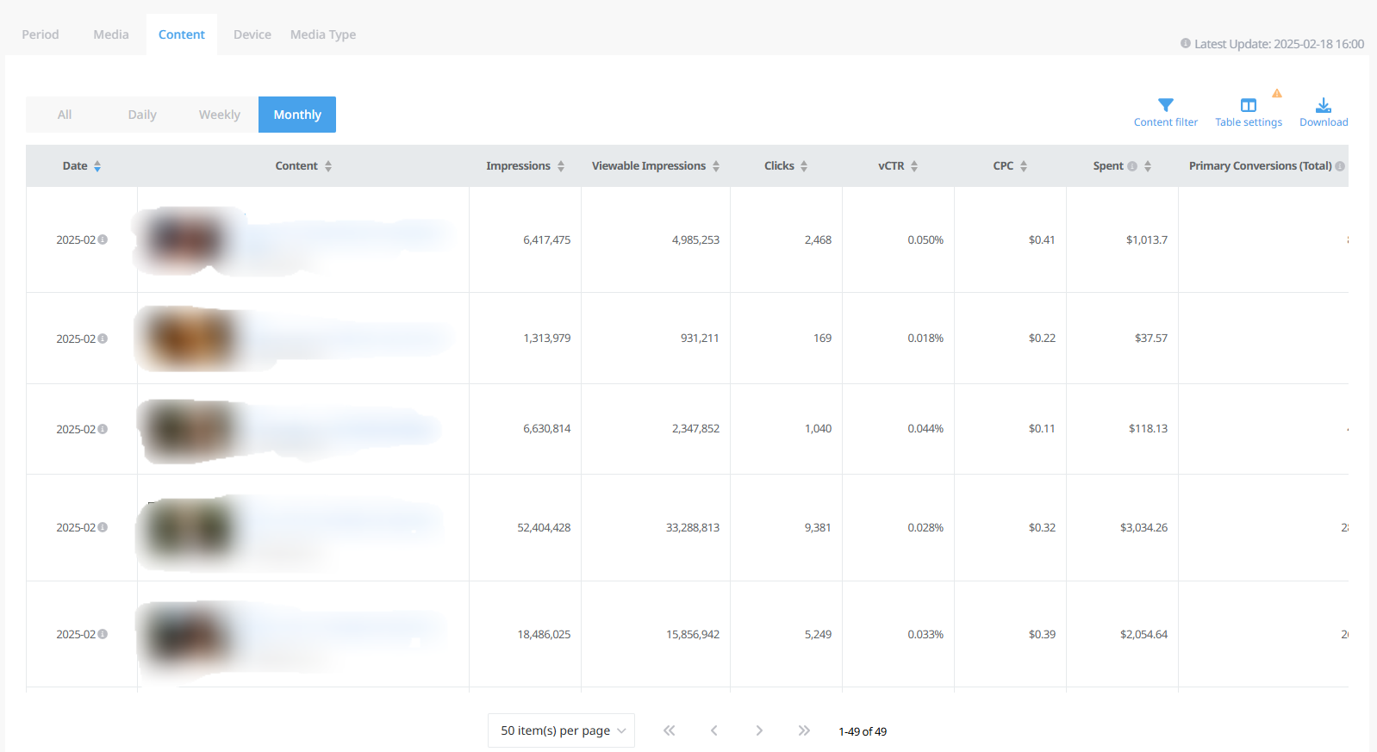The width and height of the screenshot is (1377, 752).
Task: Select the Daily grouping
Action: (142, 115)
